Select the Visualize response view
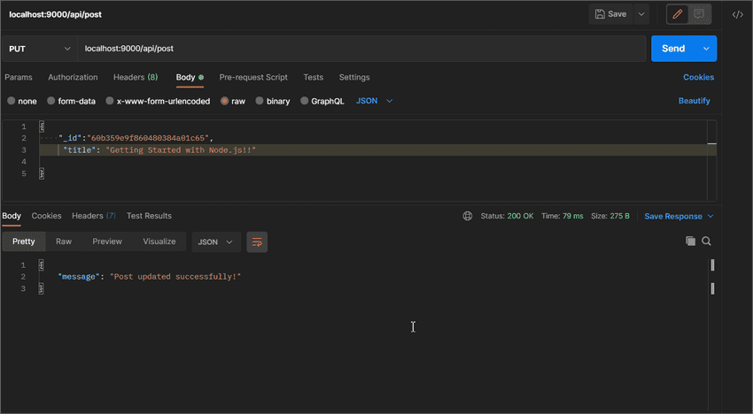 [159, 241]
